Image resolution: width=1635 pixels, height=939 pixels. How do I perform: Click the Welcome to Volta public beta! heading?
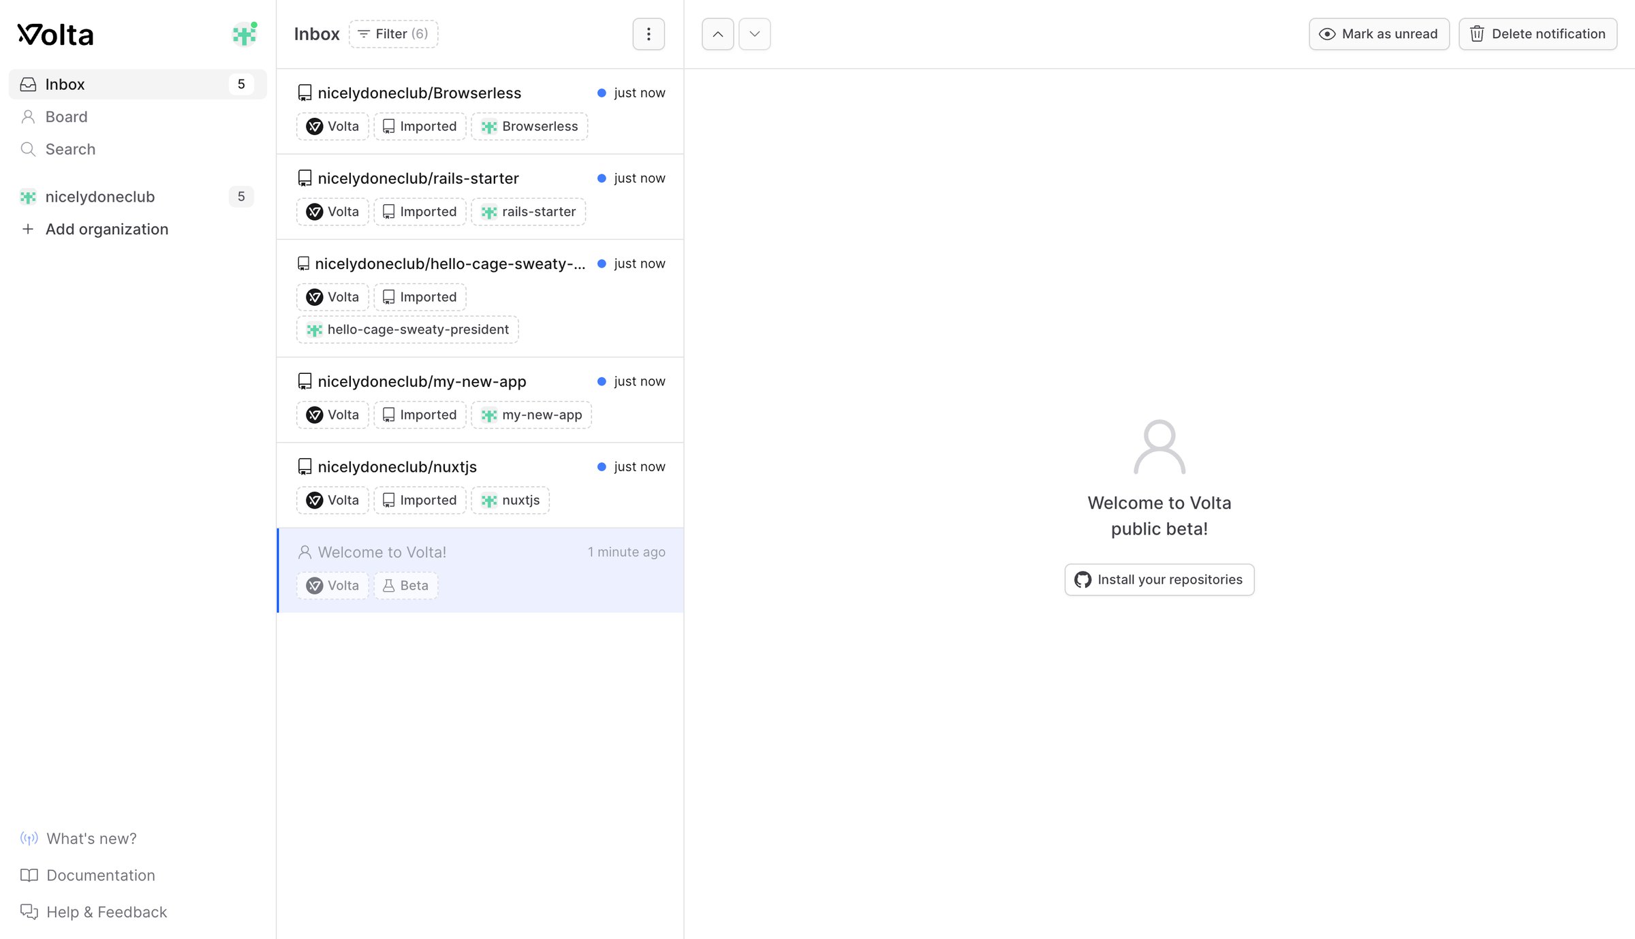coord(1159,516)
